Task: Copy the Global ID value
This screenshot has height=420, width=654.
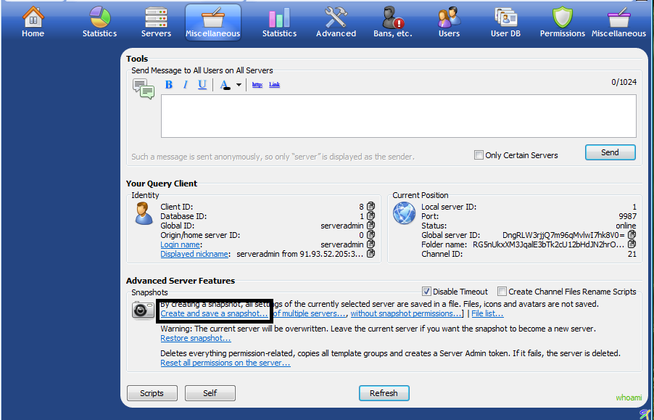Action: (x=371, y=226)
